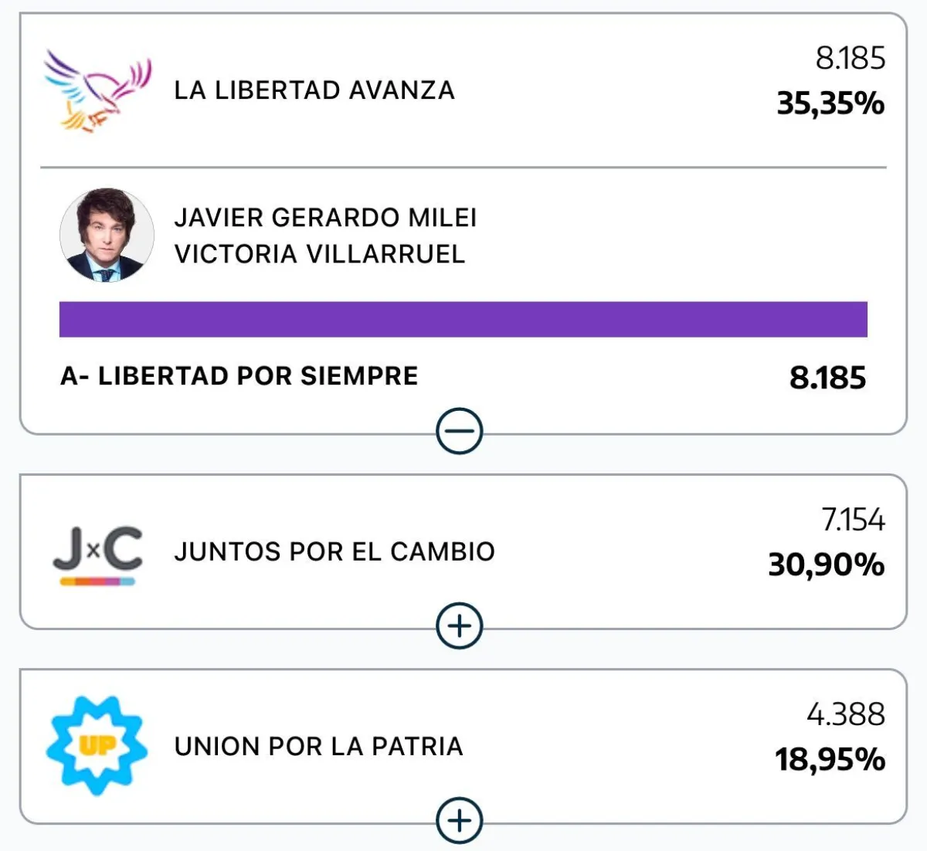This screenshot has height=851, width=927.
Task: Open Javier Milei candidate portrait
Action: coord(107,235)
